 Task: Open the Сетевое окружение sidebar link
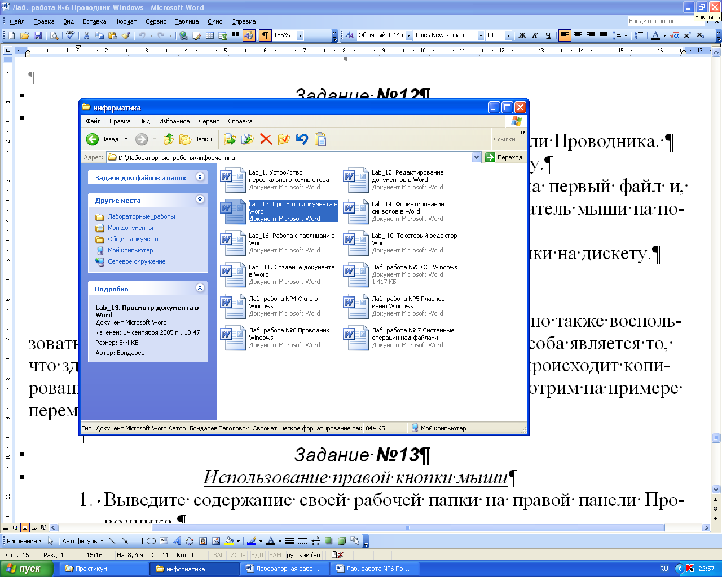pyautogui.click(x=137, y=261)
